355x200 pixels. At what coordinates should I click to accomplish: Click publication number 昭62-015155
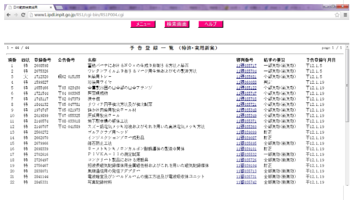(69, 77)
